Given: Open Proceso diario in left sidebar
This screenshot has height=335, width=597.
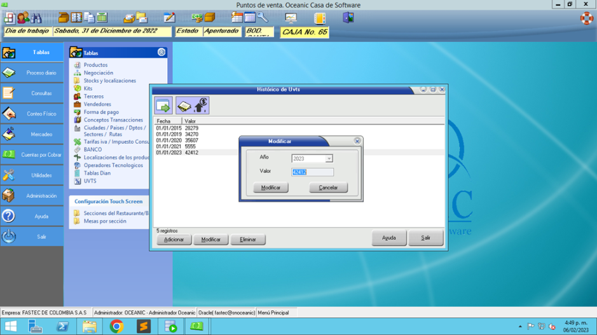Looking at the screenshot, I should coord(41,73).
